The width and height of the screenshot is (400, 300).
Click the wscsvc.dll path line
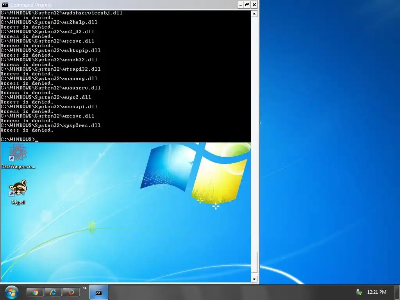click(x=47, y=41)
